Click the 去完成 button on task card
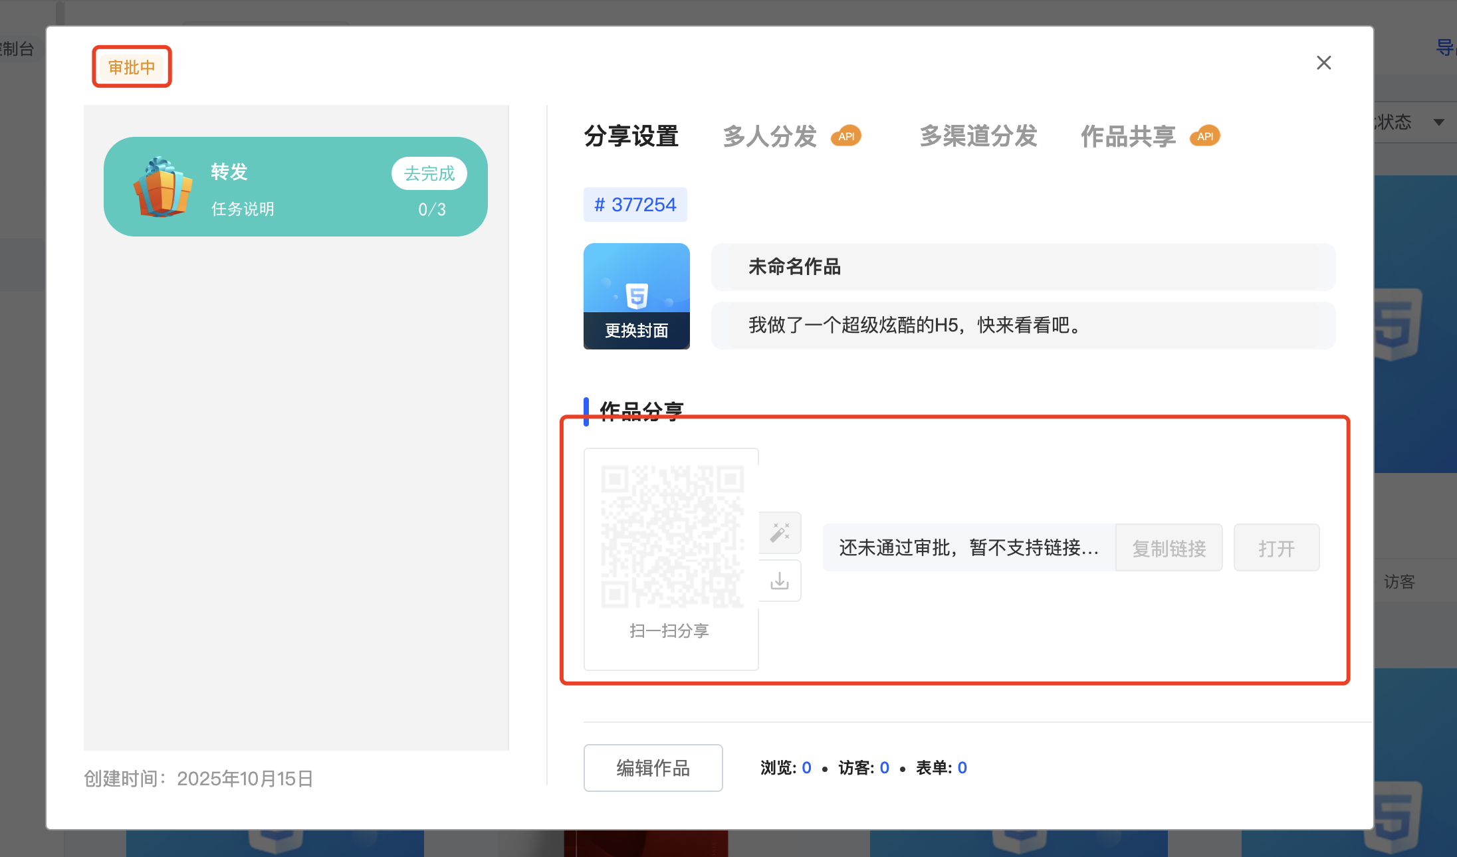This screenshot has width=1457, height=857. pyautogui.click(x=429, y=173)
